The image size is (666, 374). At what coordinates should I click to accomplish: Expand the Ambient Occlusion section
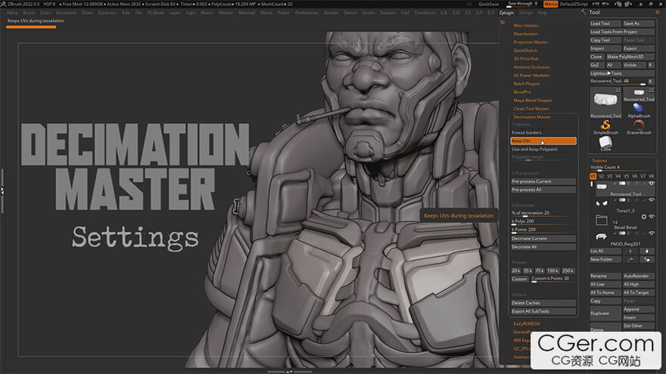coord(531,67)
